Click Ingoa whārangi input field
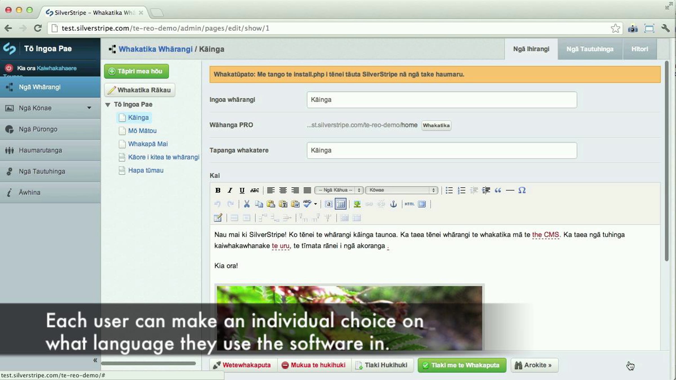 (442, 100)
